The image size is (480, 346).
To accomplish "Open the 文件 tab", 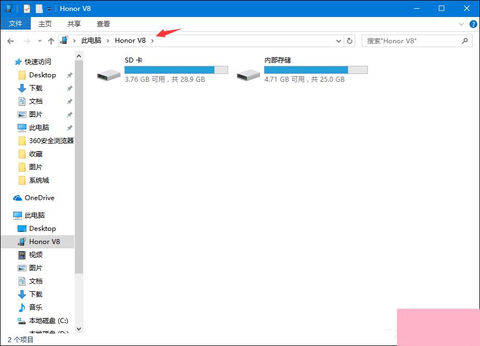I will pyautogui.click(x=15, y=24).
